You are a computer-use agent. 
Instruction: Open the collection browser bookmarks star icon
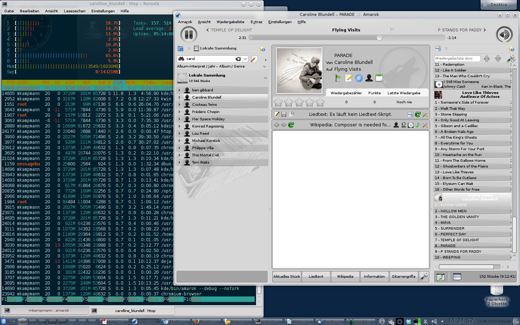tap(262, 48)
